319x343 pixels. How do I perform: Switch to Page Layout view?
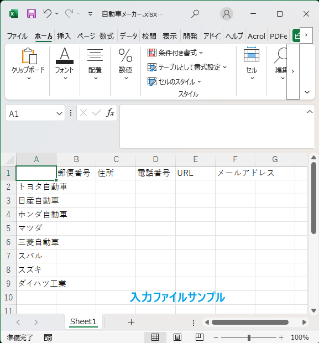(x=177, y=337)
